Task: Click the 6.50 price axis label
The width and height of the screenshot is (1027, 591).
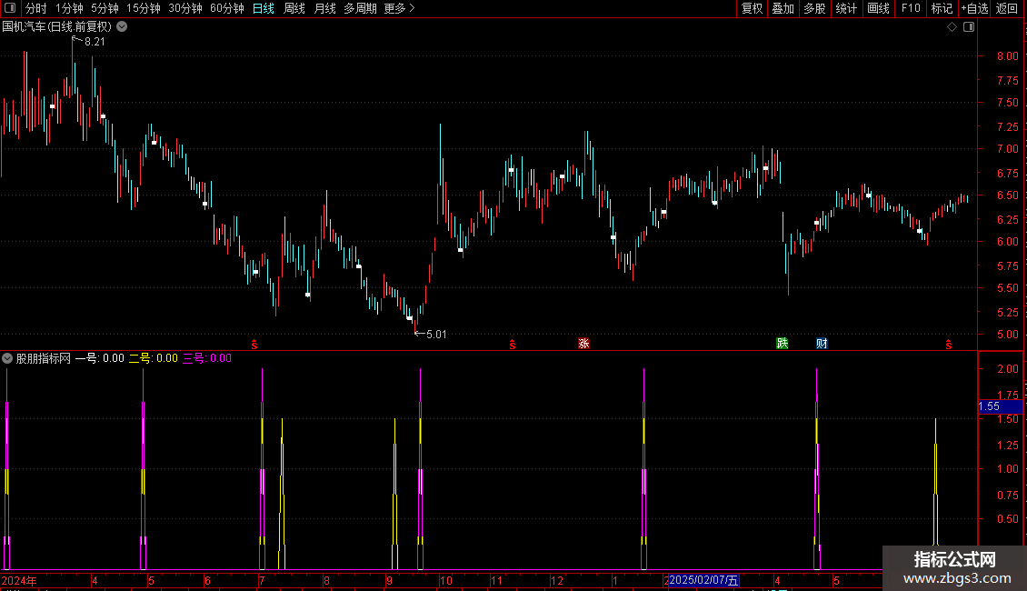Action: (x=1007, y=195)
